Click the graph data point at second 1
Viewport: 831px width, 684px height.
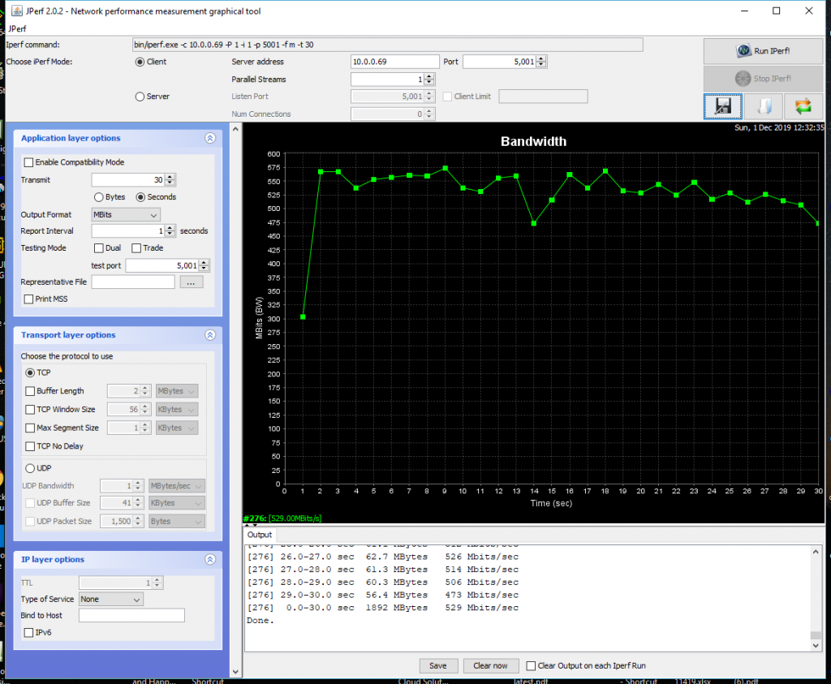(303, 316)
